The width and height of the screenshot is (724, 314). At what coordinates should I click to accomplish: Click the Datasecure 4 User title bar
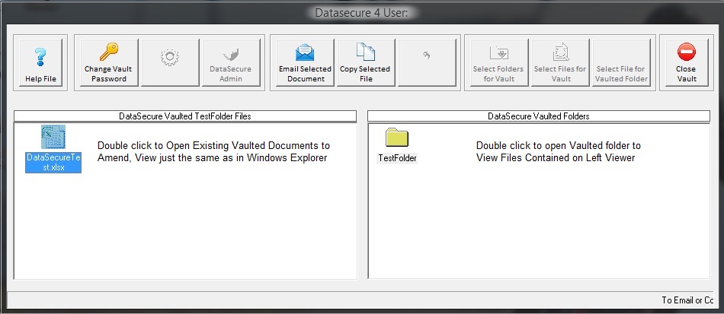pos(361,13)
